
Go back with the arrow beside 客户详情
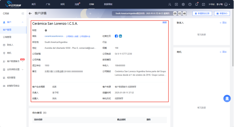(30, 13)
